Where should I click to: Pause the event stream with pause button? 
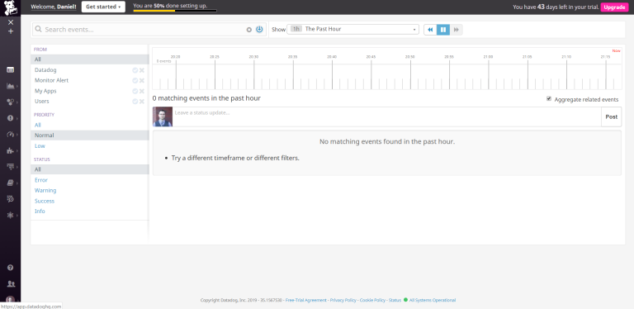(x=443, y=30)
